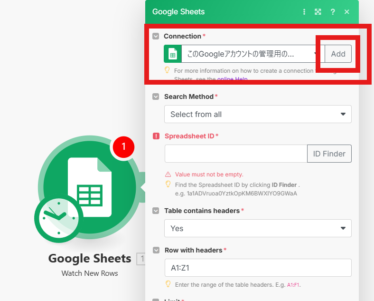Open the online Help link
Viewport: 374px width, 301px height.
[x=232, y=79]
